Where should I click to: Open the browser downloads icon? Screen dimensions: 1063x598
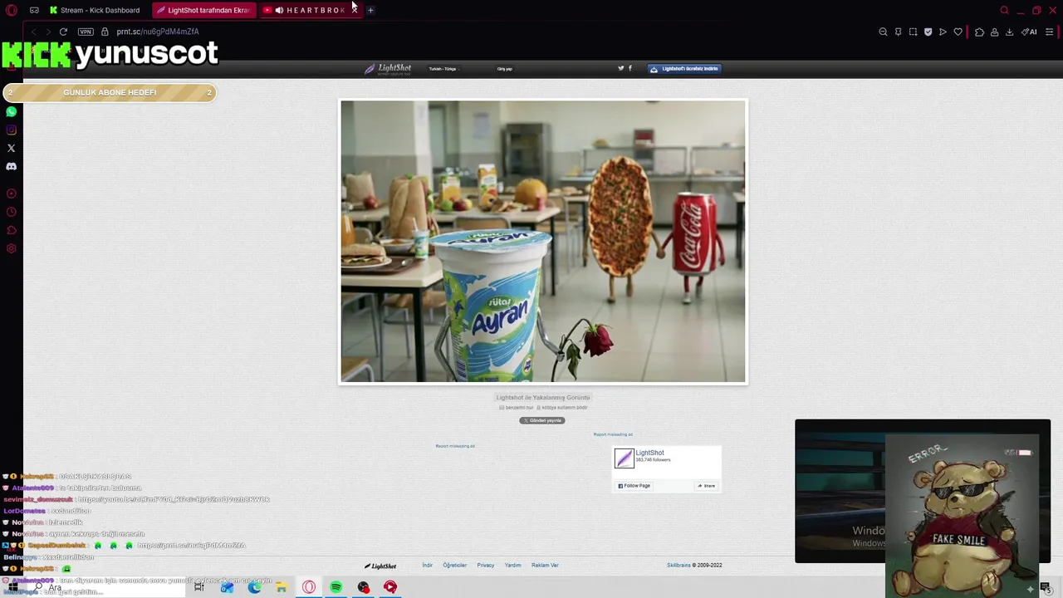click(1009, 32)
